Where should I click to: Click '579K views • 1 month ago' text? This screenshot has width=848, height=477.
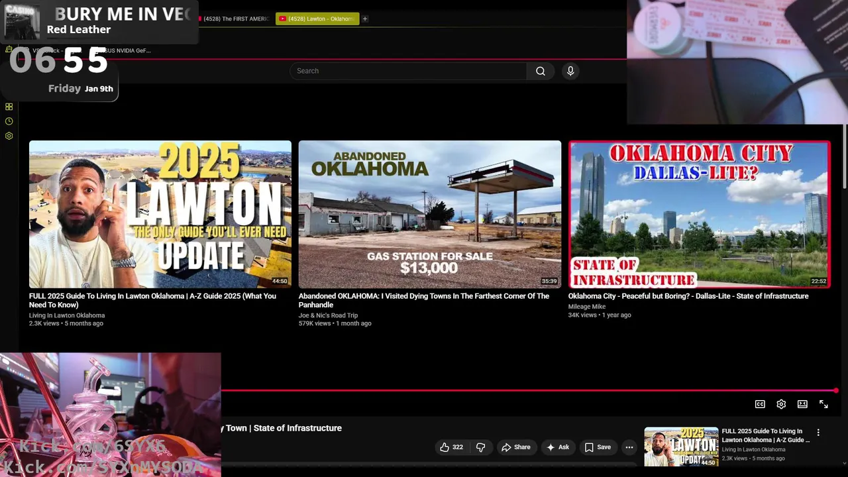[335, 323]
